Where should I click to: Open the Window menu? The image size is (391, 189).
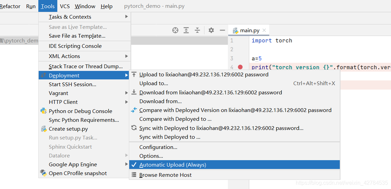[85, 6]
